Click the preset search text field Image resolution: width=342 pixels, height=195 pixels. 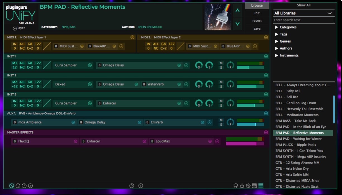point(304,20)
